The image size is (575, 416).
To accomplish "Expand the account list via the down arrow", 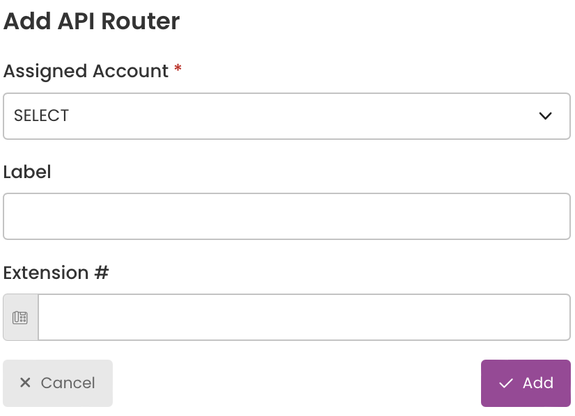I will pyautogui.click(x=545, y=115).
